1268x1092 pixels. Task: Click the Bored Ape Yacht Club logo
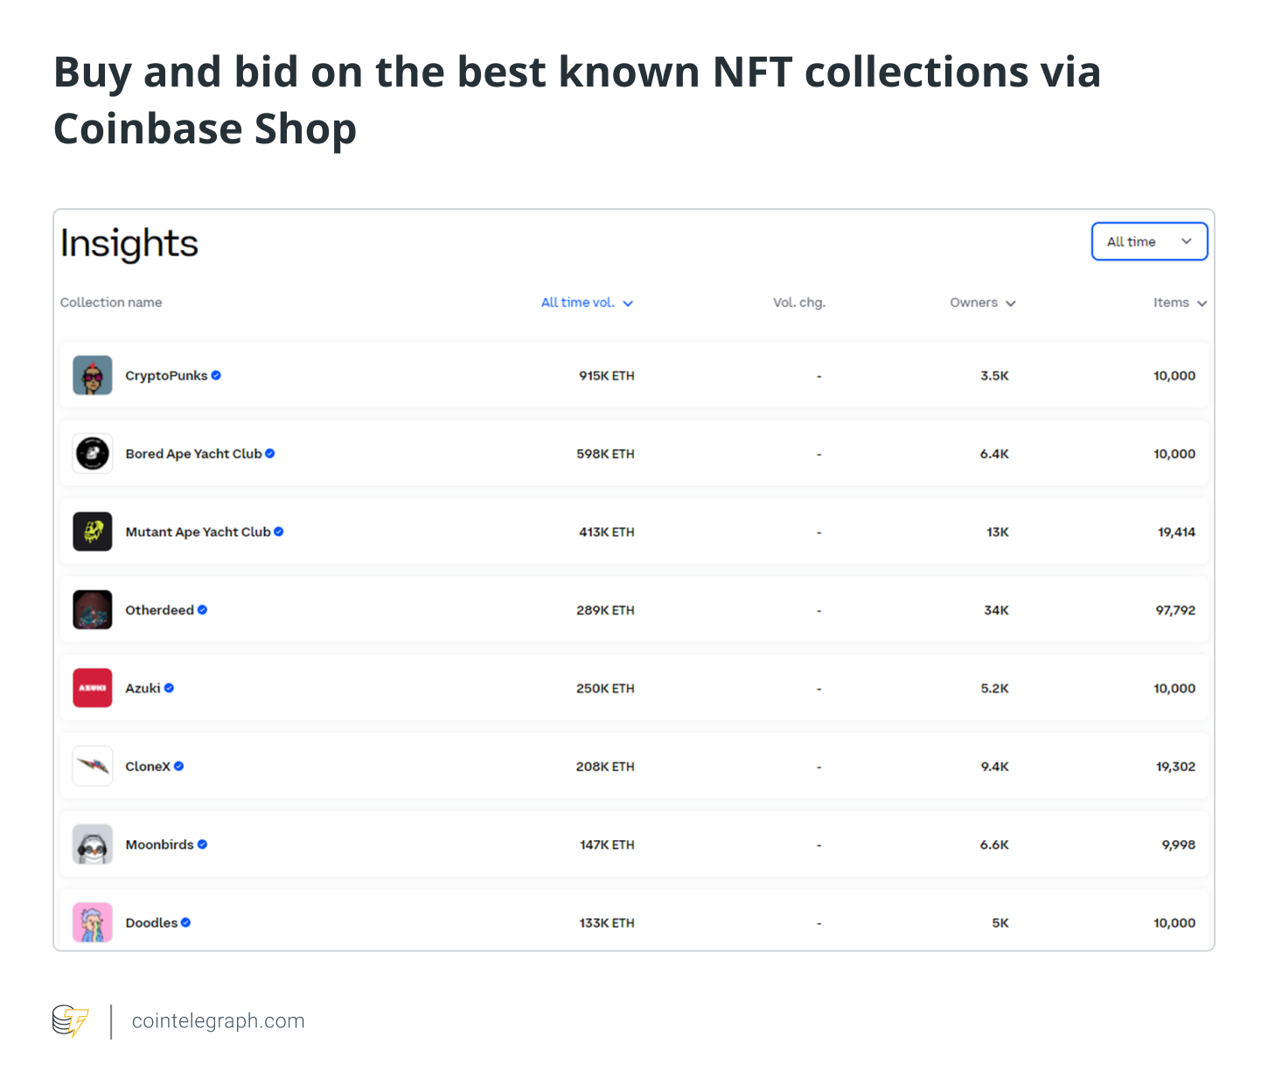click(92, 454)
